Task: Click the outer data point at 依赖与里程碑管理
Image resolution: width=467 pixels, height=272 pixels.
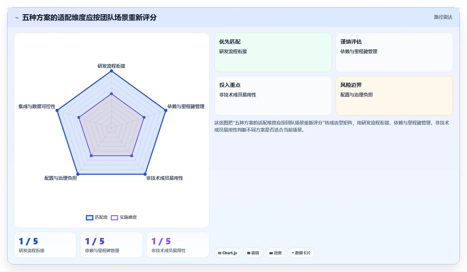Action: (165, 110)
